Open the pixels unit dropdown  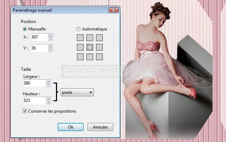(77, 92)
